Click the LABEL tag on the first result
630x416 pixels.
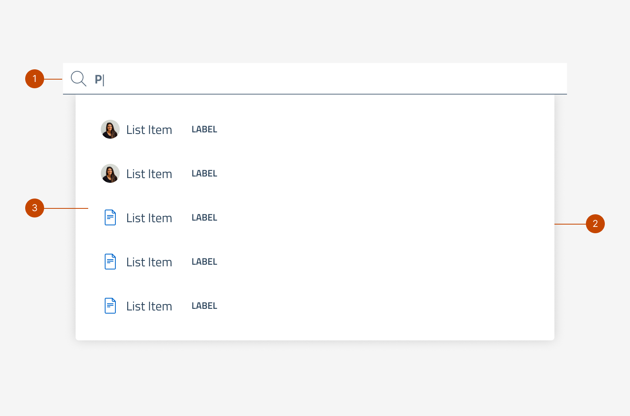click(204, 129)
